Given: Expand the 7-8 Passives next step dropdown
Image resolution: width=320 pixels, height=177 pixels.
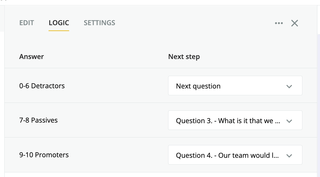Looking at the screenshot, I should (235, 120).
